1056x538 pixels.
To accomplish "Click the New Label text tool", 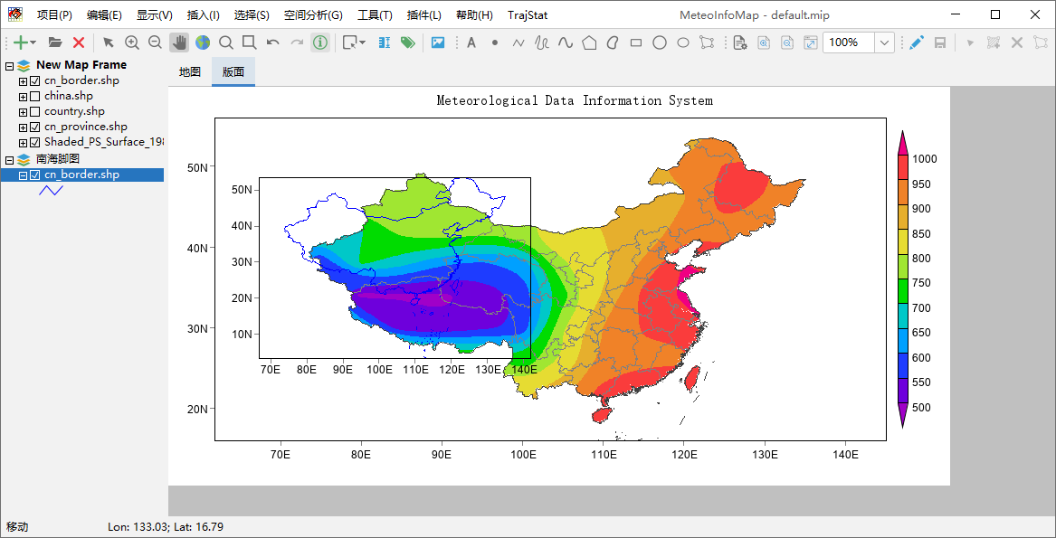I will pos(471,42).
